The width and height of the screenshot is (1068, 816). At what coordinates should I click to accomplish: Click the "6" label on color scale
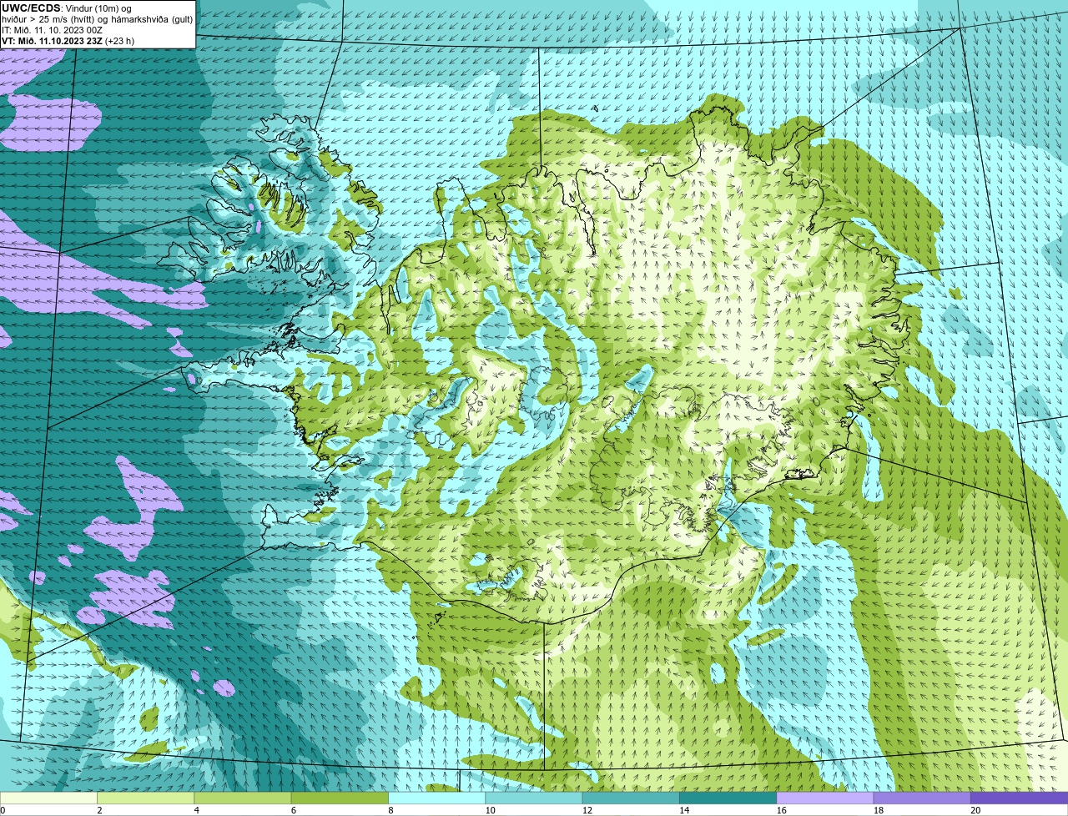pos(294,810)
